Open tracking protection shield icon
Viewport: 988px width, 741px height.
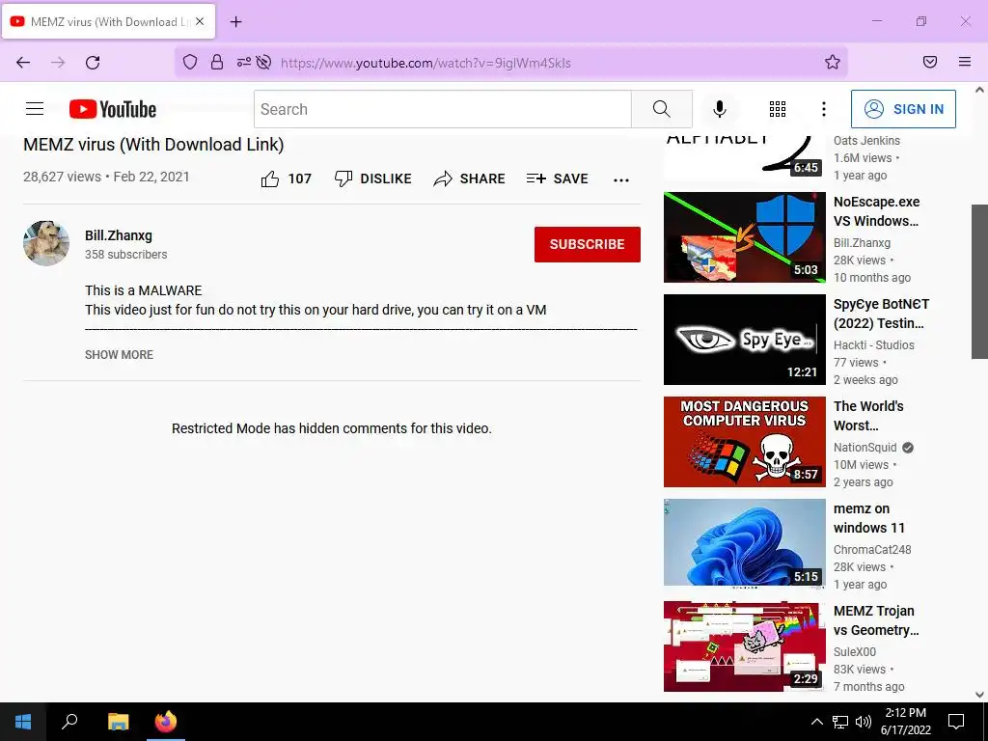pyautogui.click(x=190, y=62)
